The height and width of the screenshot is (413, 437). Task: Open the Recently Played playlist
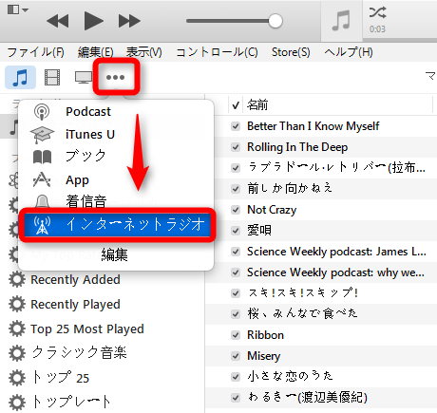click(x=75, y=305)
